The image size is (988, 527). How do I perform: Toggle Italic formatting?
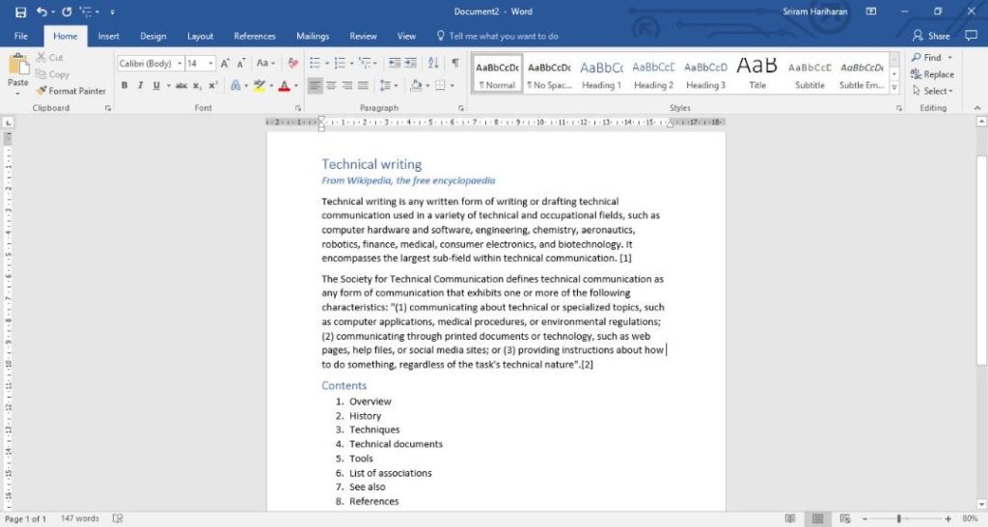coord(141,86)
